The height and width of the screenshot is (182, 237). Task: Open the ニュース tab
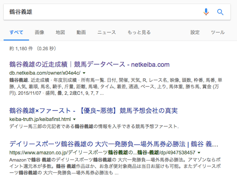click(107, 32)
